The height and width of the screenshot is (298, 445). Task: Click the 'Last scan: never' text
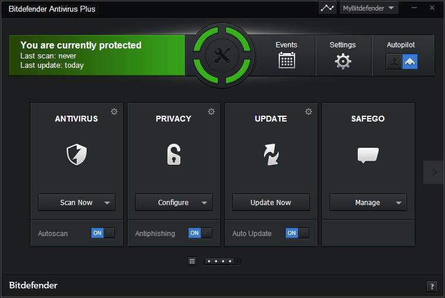48,56
